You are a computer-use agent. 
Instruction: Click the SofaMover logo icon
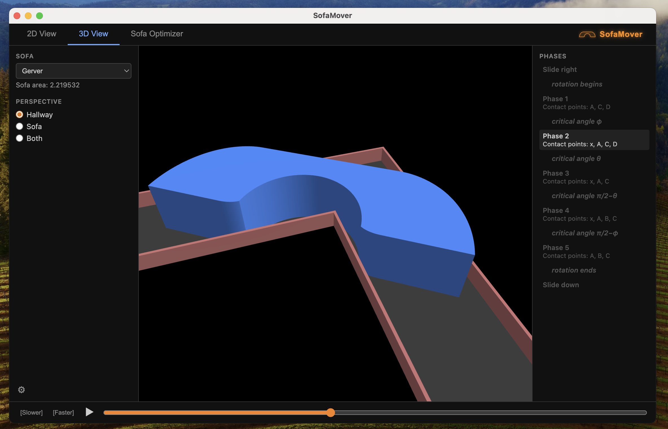coord(587,34)
